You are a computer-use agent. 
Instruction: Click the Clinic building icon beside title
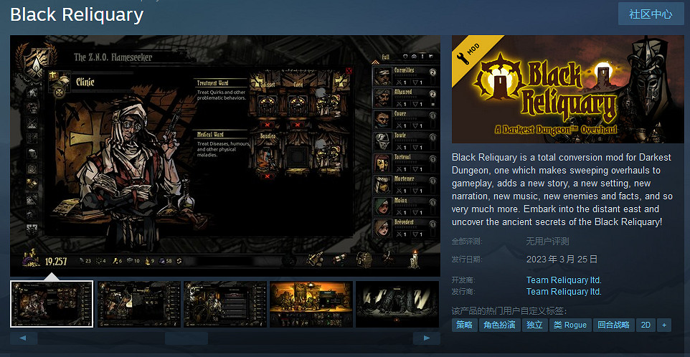(x=60, y=82)
